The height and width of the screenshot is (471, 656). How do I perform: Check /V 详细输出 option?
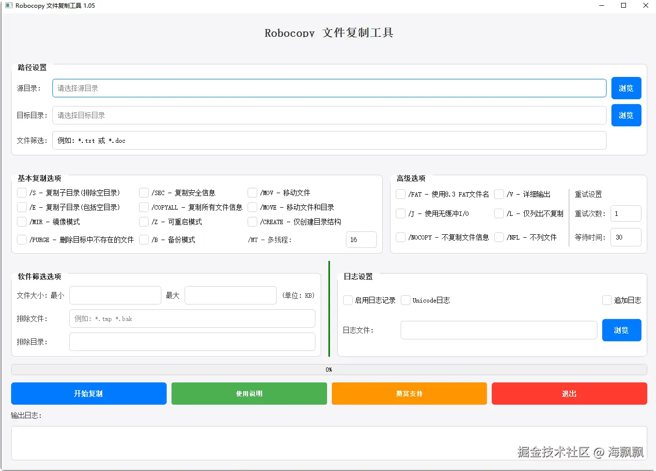click(x=499, y=194)
